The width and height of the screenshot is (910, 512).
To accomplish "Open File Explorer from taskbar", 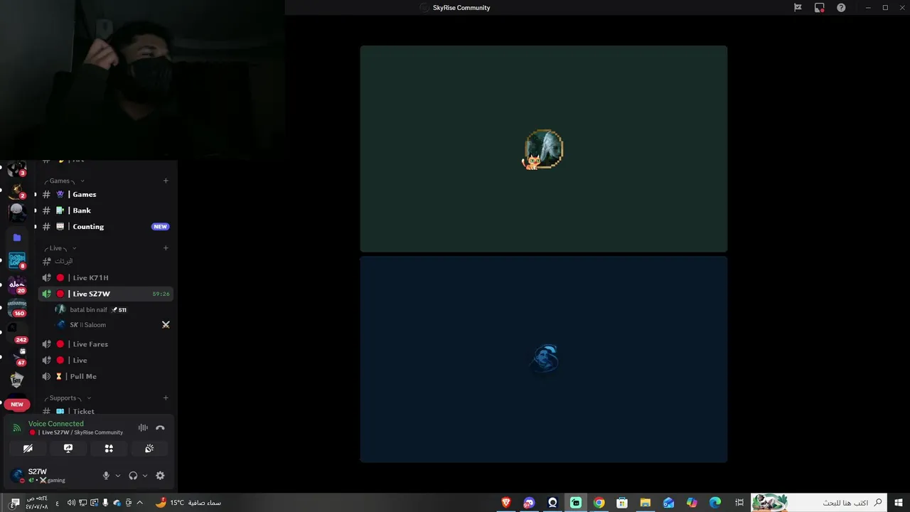I will pyautogui.click(x=646, y=503).
